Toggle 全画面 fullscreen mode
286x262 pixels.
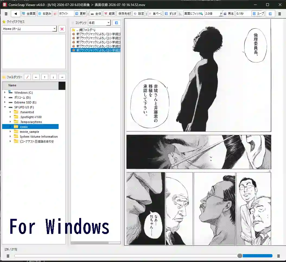pyautogui.click(x=29, y=14)
